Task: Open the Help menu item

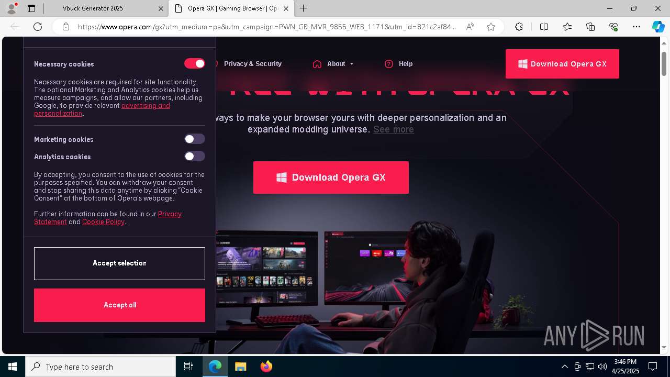Action: point(406,64)
